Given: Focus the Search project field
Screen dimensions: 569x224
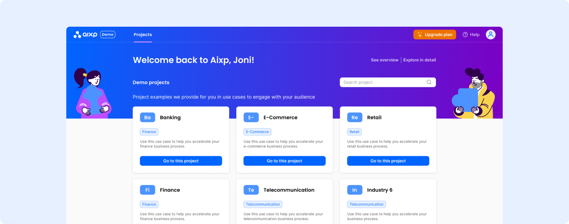Looking at the screenshot, I should [382, 82].
